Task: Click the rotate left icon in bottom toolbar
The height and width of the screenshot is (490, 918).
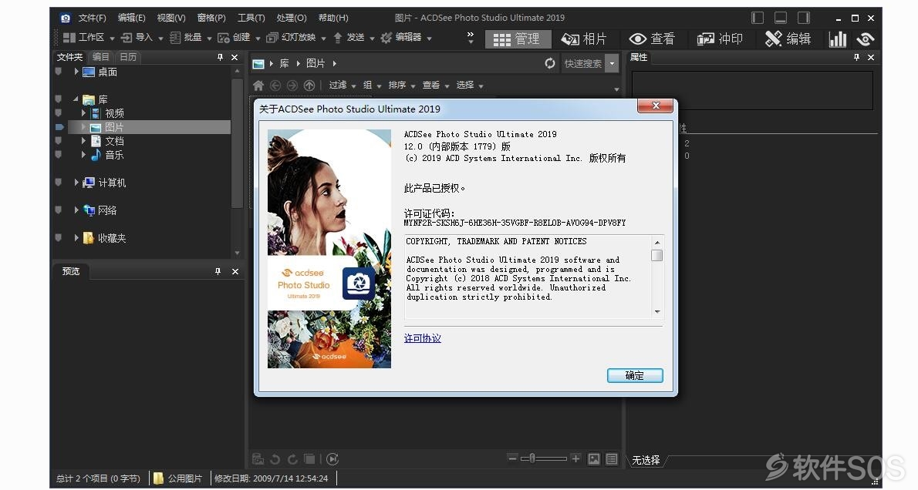Action: [x=275, y=459]
